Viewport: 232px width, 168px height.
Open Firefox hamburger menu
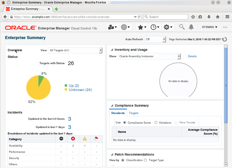click(x=227, y=17)
